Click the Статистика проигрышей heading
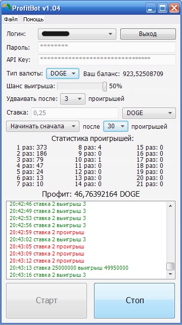This screenshot has width=182, height=325. tap(93, 138)
